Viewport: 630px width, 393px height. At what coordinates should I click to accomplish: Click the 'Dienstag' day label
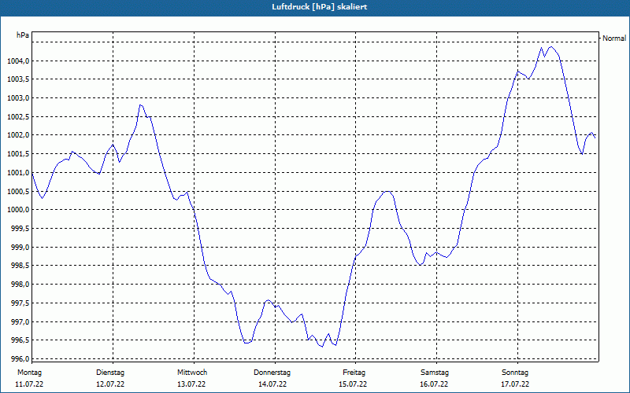coord(110,373)
